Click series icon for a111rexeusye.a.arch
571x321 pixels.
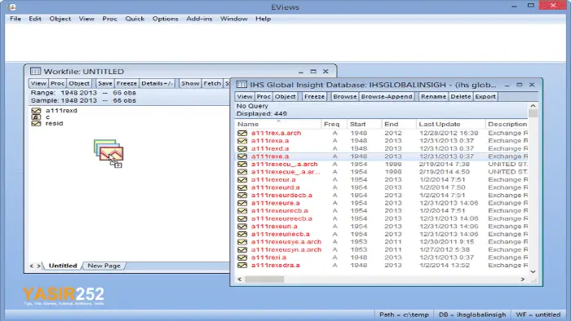242,242
